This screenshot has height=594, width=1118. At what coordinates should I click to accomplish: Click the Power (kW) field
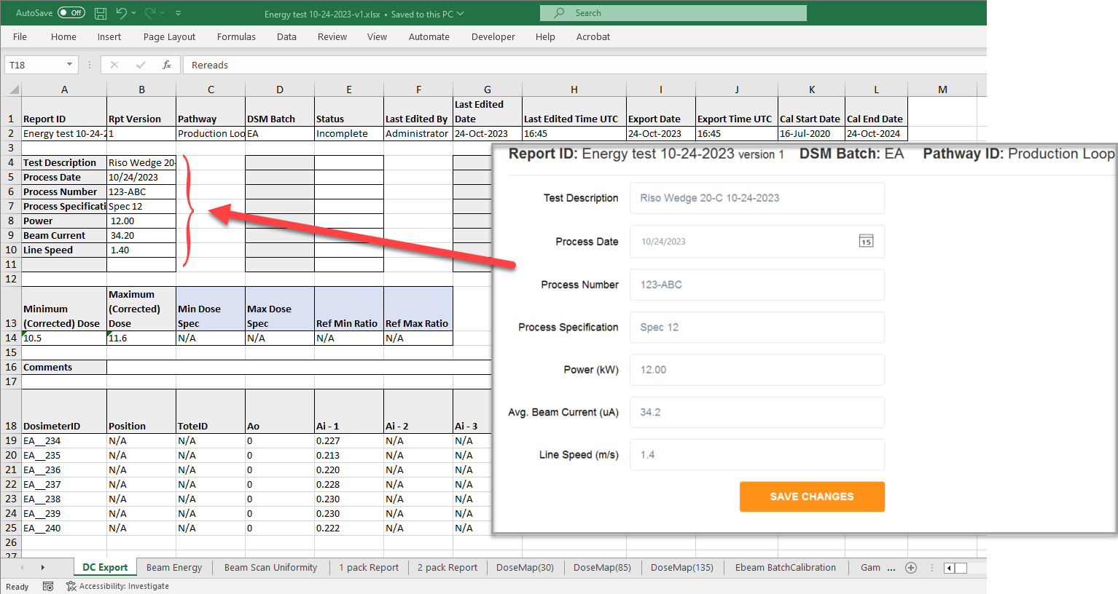757,370
